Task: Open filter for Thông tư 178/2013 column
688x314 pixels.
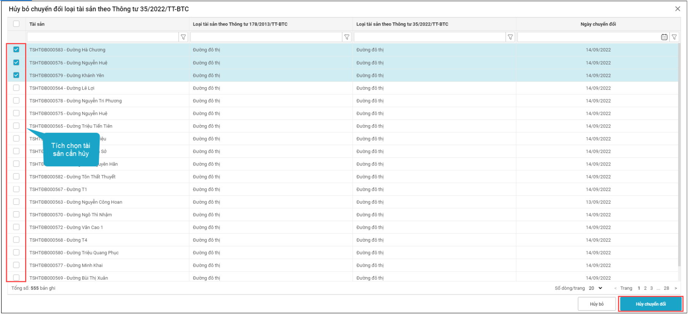Action: point(346,37)
